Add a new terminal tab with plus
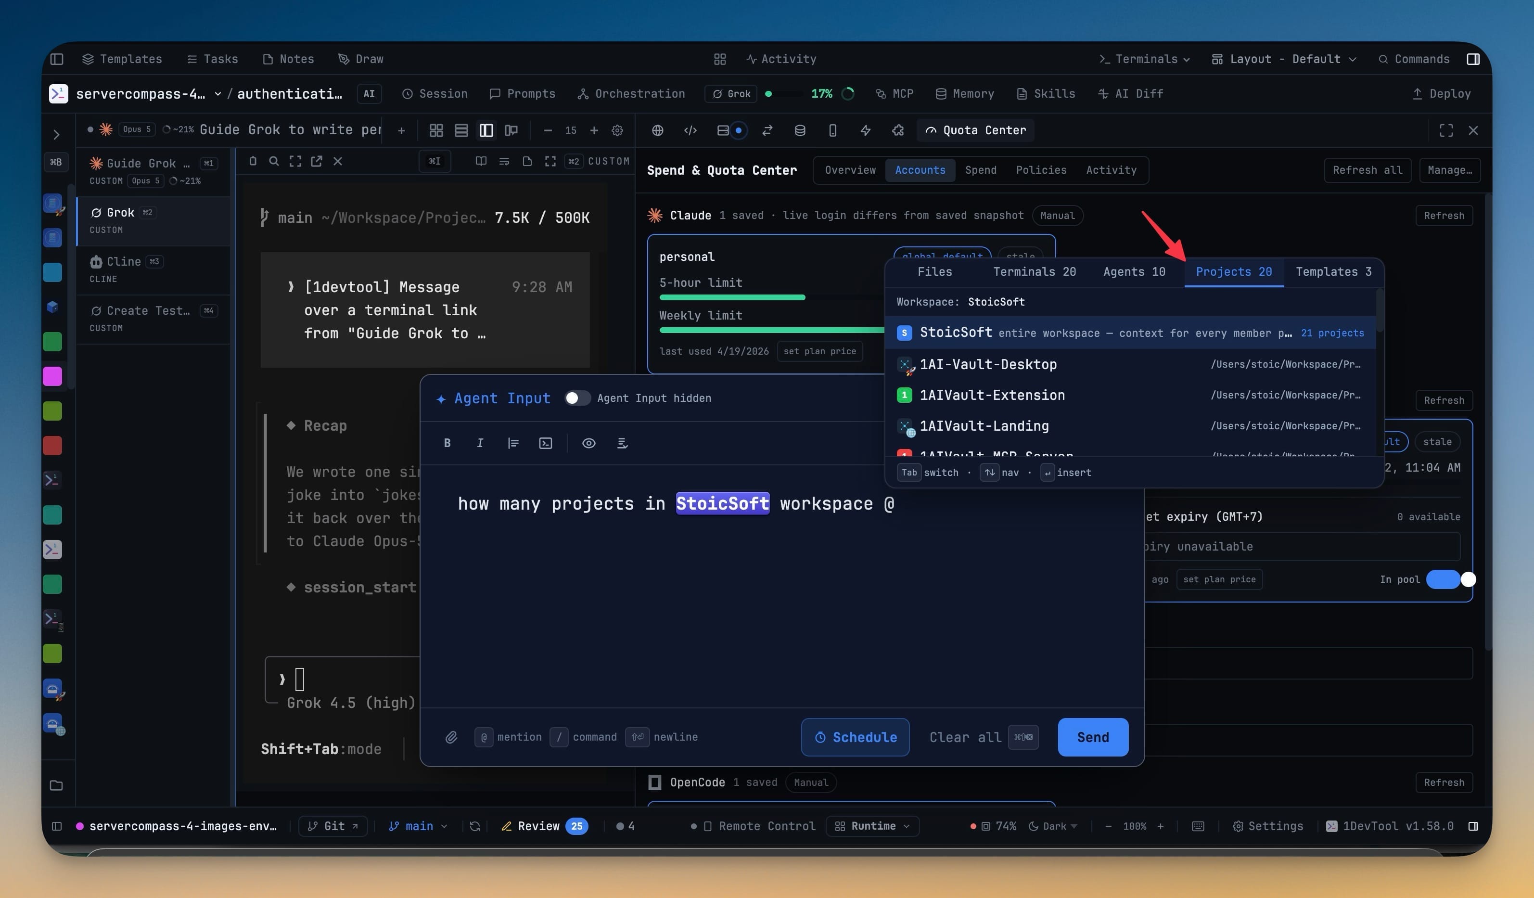The width and height of the screenshot is (1534, 898). click(401, 130)
